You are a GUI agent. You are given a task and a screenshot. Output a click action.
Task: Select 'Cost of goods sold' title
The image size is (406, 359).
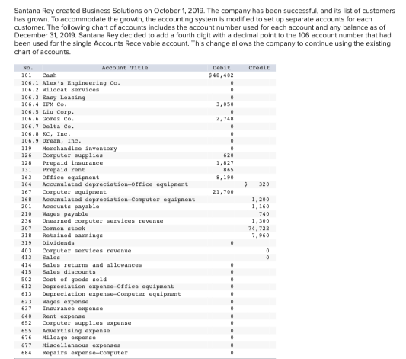(75, 280)
